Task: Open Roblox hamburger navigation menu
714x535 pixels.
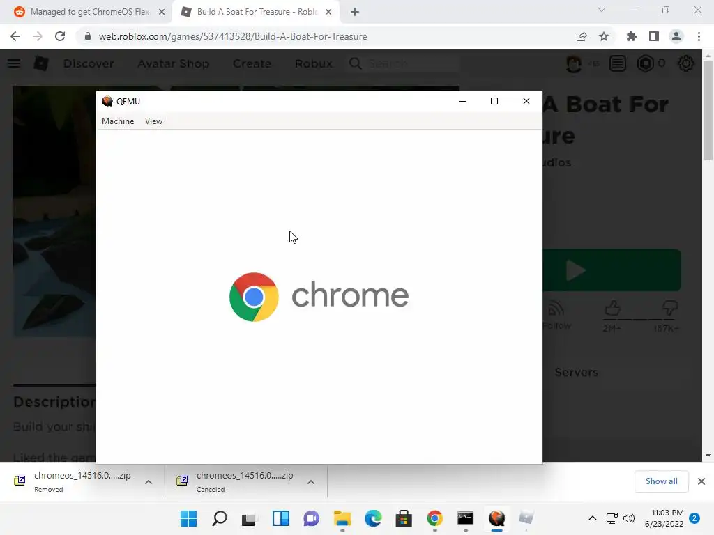Action: 14,63
